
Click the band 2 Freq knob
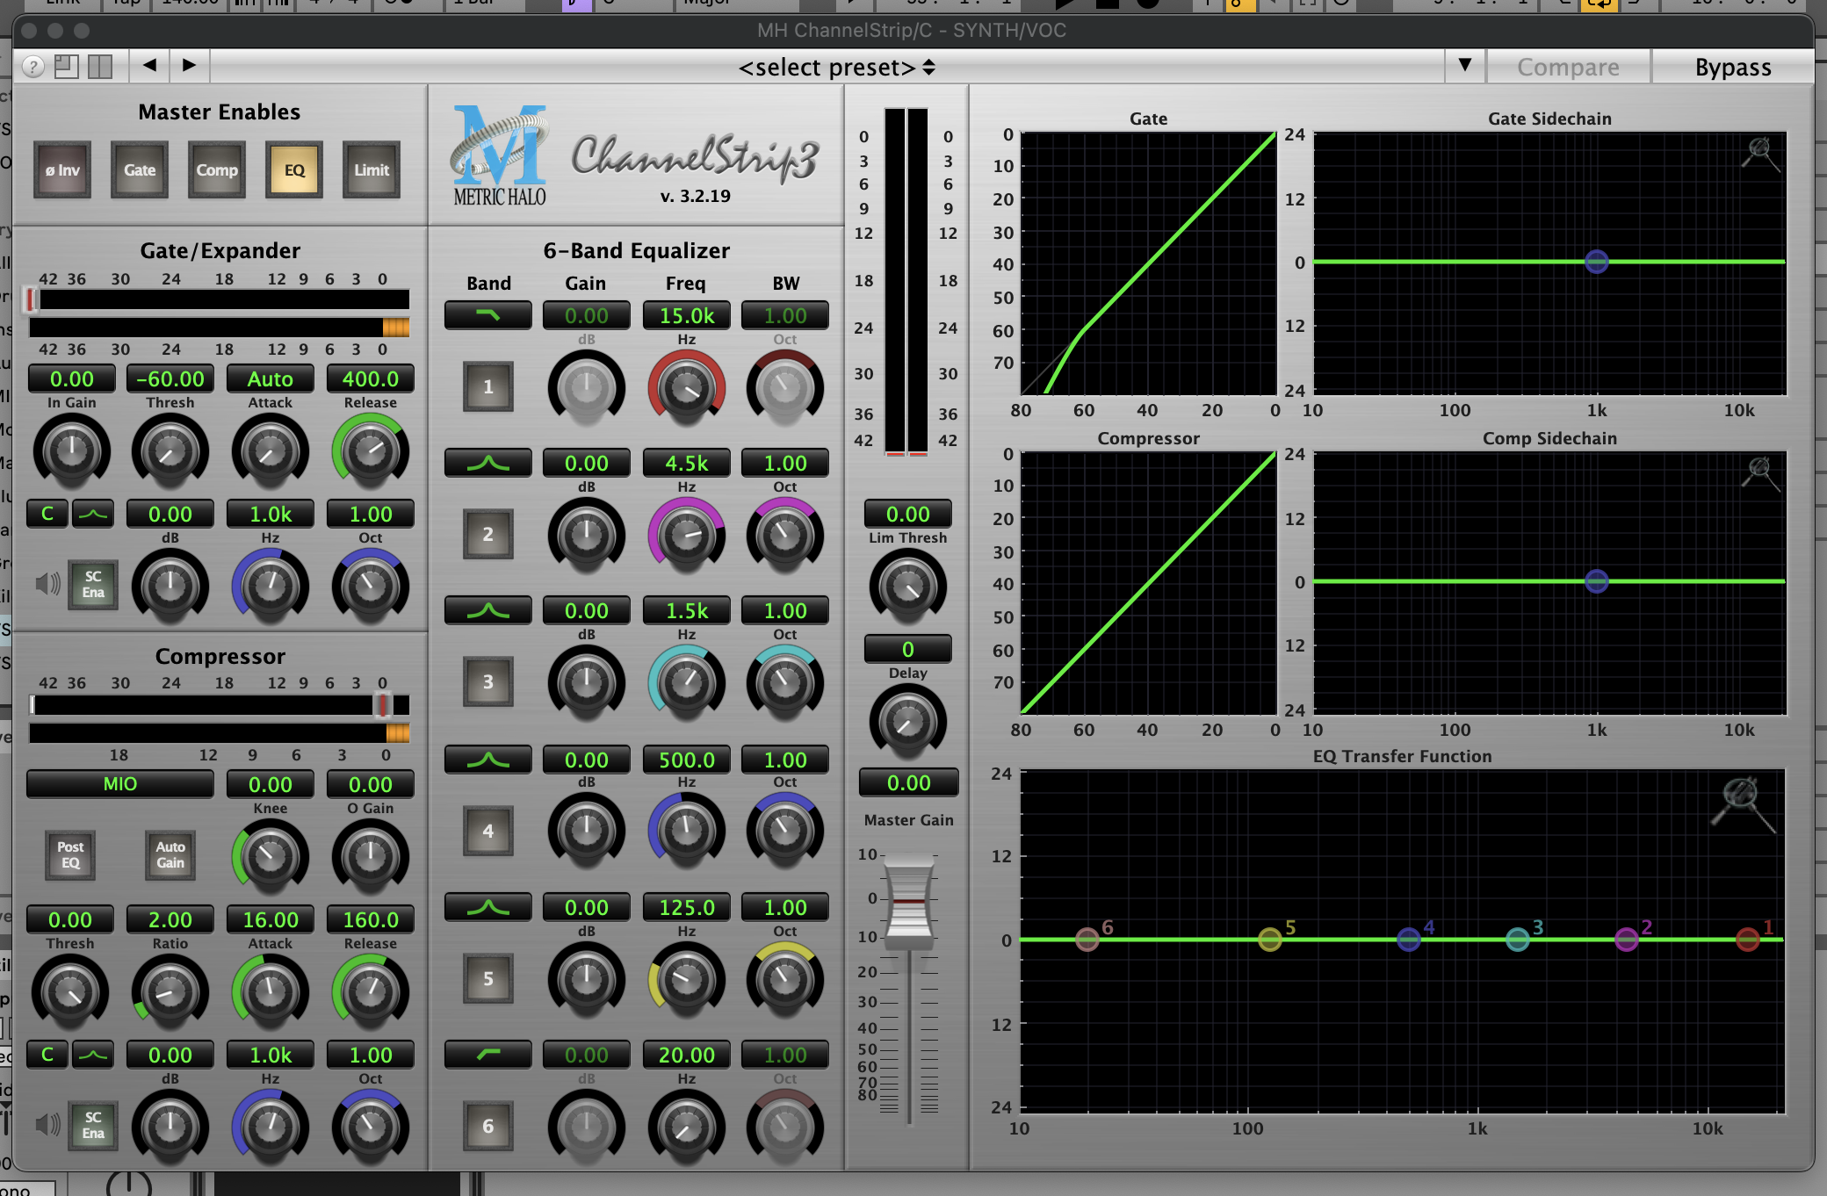tap(686, 534)
